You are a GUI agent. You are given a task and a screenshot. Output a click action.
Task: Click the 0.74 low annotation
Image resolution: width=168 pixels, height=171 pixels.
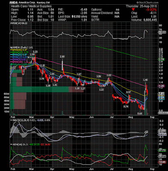[x=126, y=106]
